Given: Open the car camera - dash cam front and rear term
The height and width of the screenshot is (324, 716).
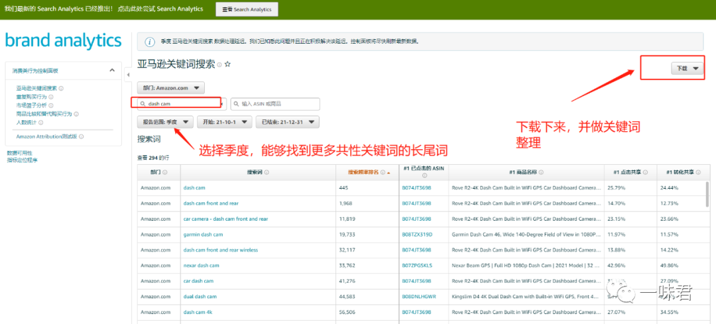Looking at the screenshot, I should [225, 219].
